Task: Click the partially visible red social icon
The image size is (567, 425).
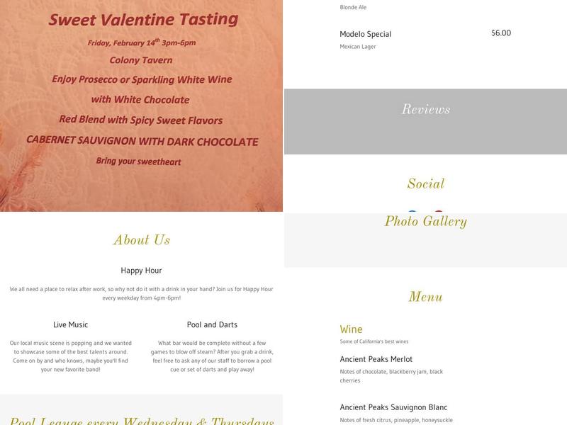Action: coord(439,211)
